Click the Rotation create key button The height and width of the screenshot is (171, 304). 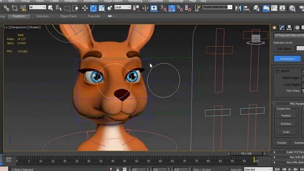[286, 123]
